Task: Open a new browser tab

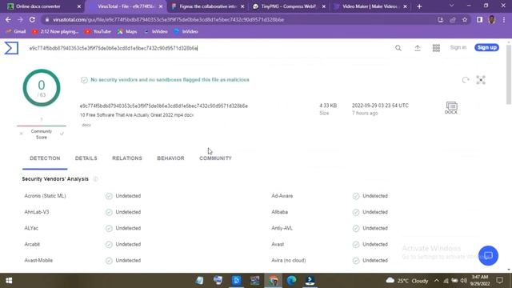Action: 419,6
